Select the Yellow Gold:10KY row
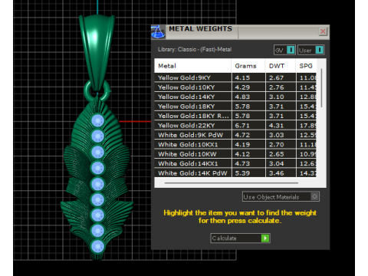This screenshot has width=368, height=276. 235,87
